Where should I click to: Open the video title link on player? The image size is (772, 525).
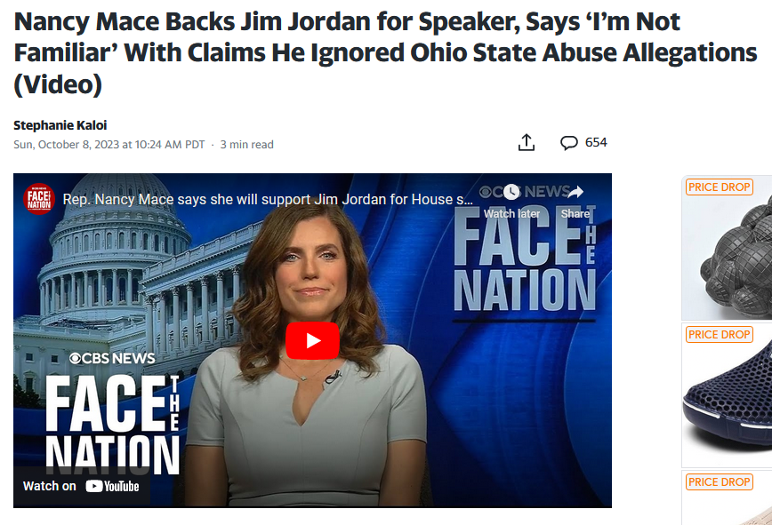[268, 200]
